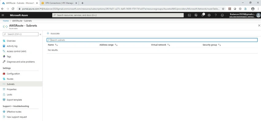Image resolution: width=261 pixels, height=121 pixels.
Task: Open the Routes page
Action: (x=10, y=79)
